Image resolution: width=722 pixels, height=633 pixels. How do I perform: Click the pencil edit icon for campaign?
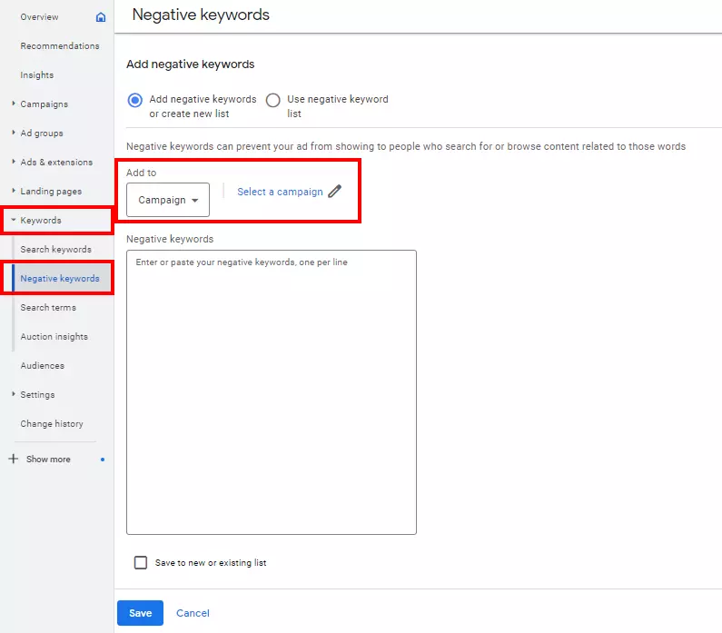(335, 192)
